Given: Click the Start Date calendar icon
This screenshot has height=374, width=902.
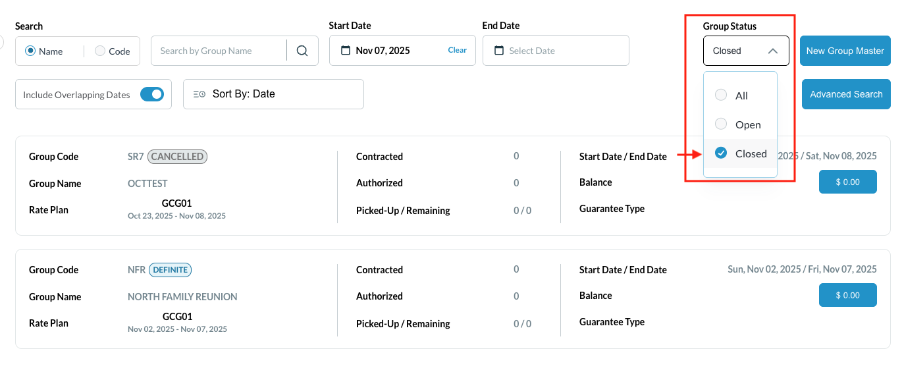Looking at the screenshot, I should tap(345, 51).
